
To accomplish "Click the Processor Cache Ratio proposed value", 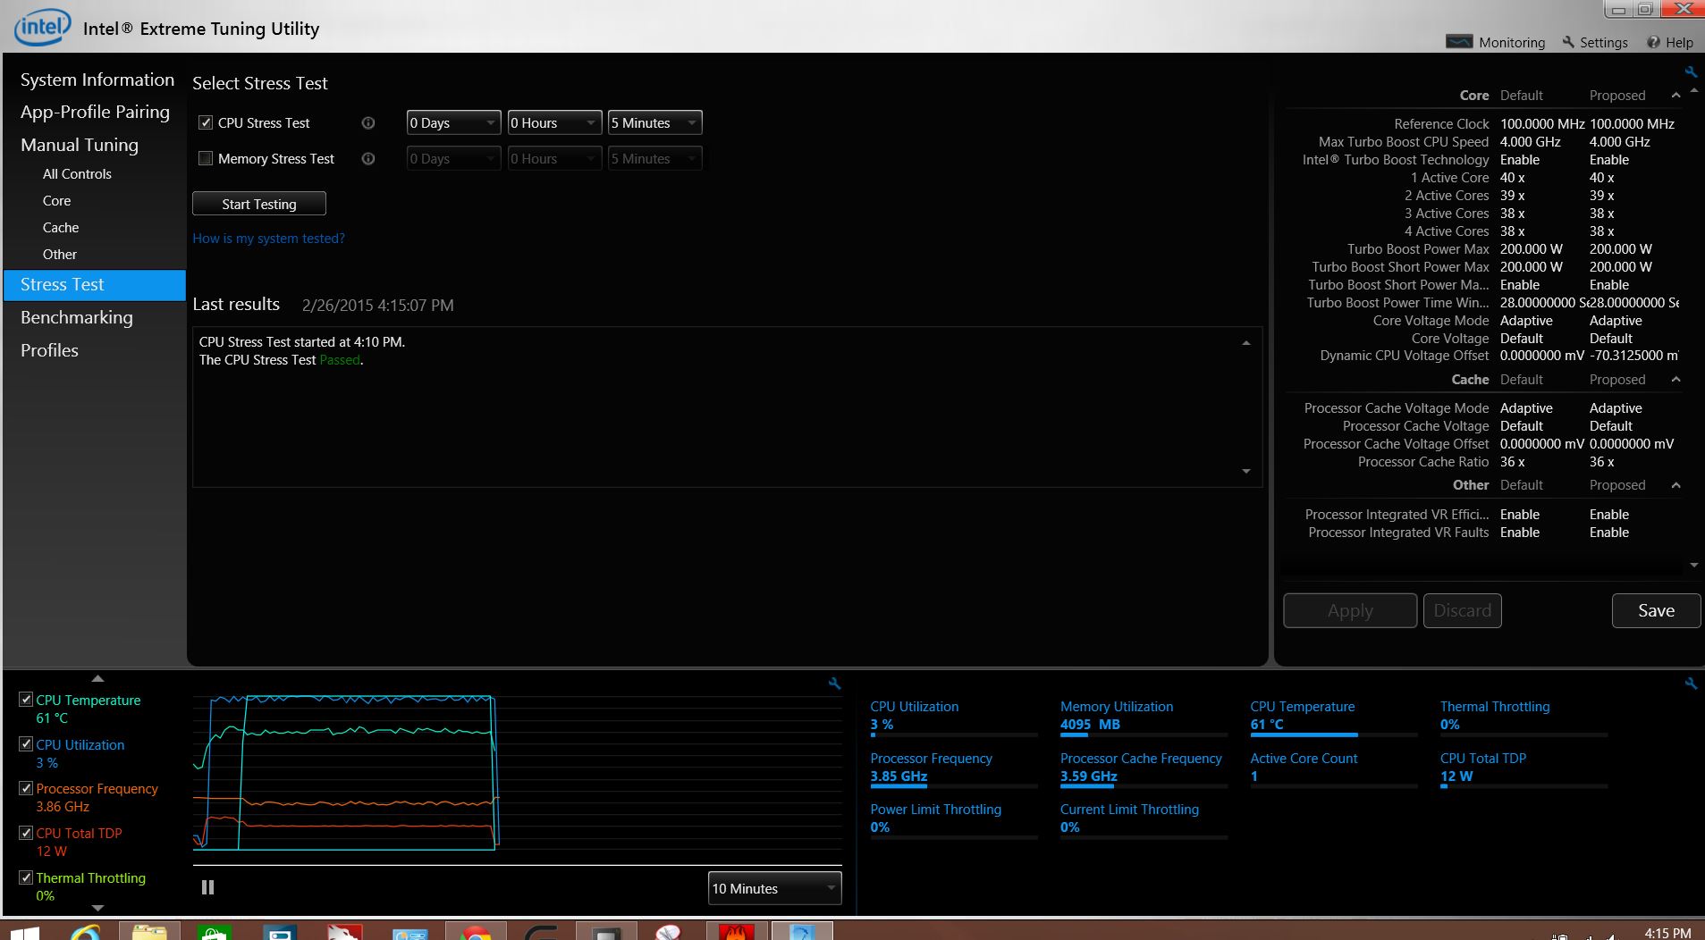I will coord(1602,462).
